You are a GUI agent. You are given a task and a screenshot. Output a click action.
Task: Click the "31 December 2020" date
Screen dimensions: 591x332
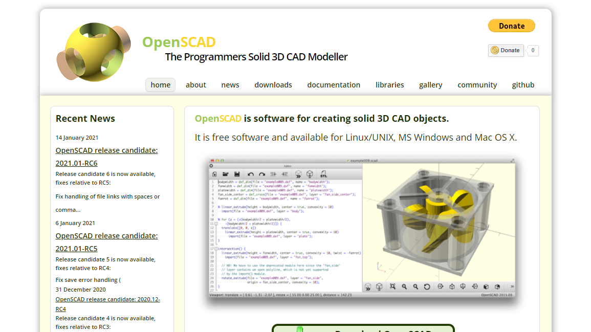point(81,290)
